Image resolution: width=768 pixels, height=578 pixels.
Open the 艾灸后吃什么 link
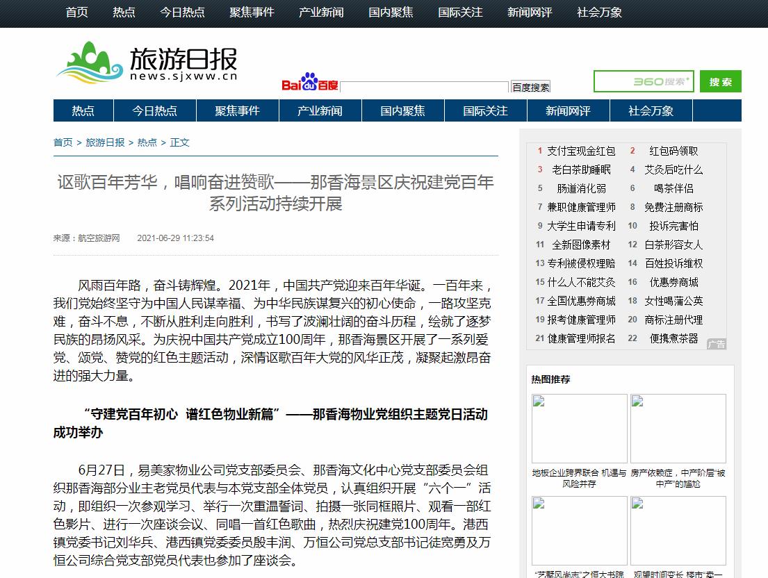pos(674,170)
